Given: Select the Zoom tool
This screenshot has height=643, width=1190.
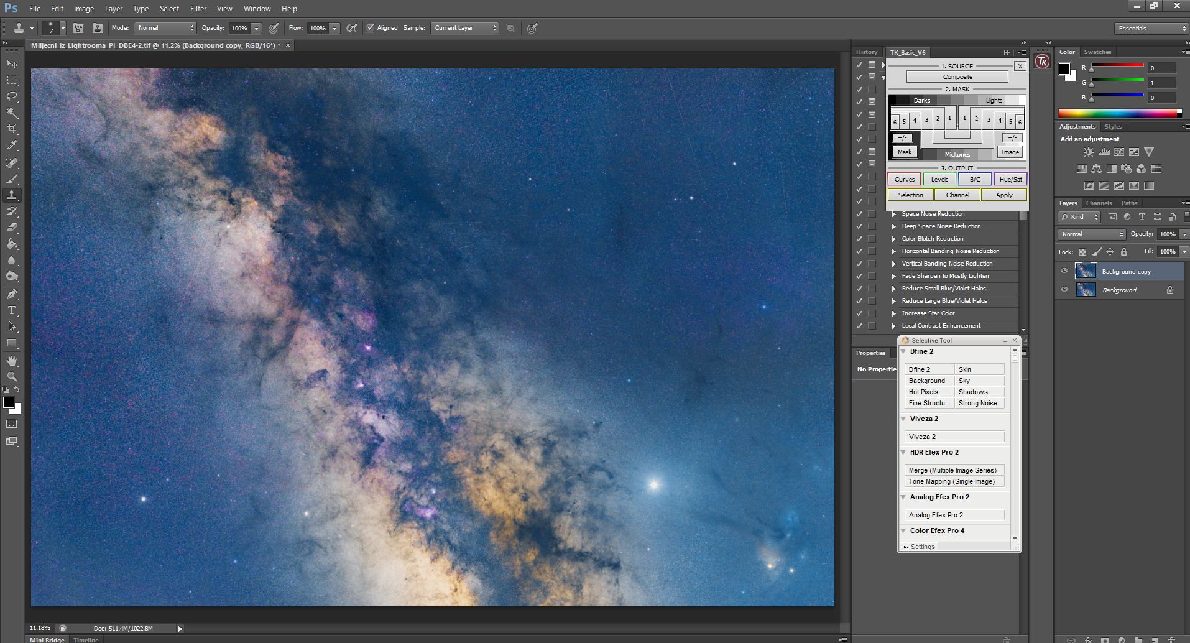Looking at the screenshot, I should pyautogui.click(x=12, y=377).
